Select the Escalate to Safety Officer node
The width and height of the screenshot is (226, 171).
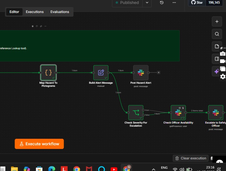216,113
